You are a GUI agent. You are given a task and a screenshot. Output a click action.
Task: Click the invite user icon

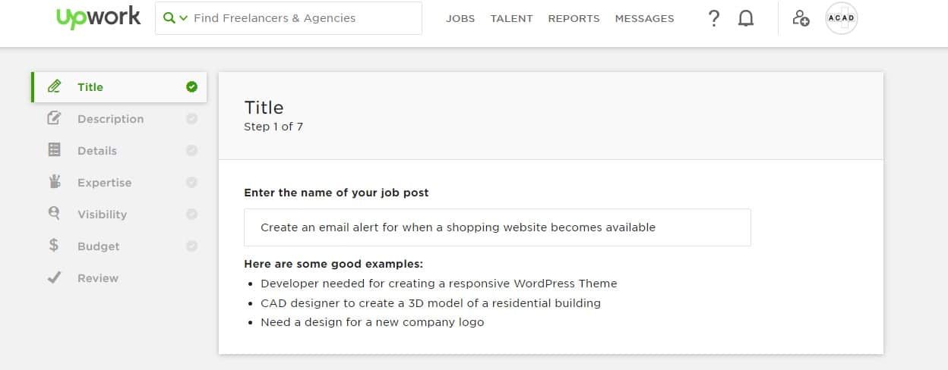(x=801, y=18)
